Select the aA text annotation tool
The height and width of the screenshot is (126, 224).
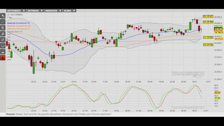(x=3, y=52)
